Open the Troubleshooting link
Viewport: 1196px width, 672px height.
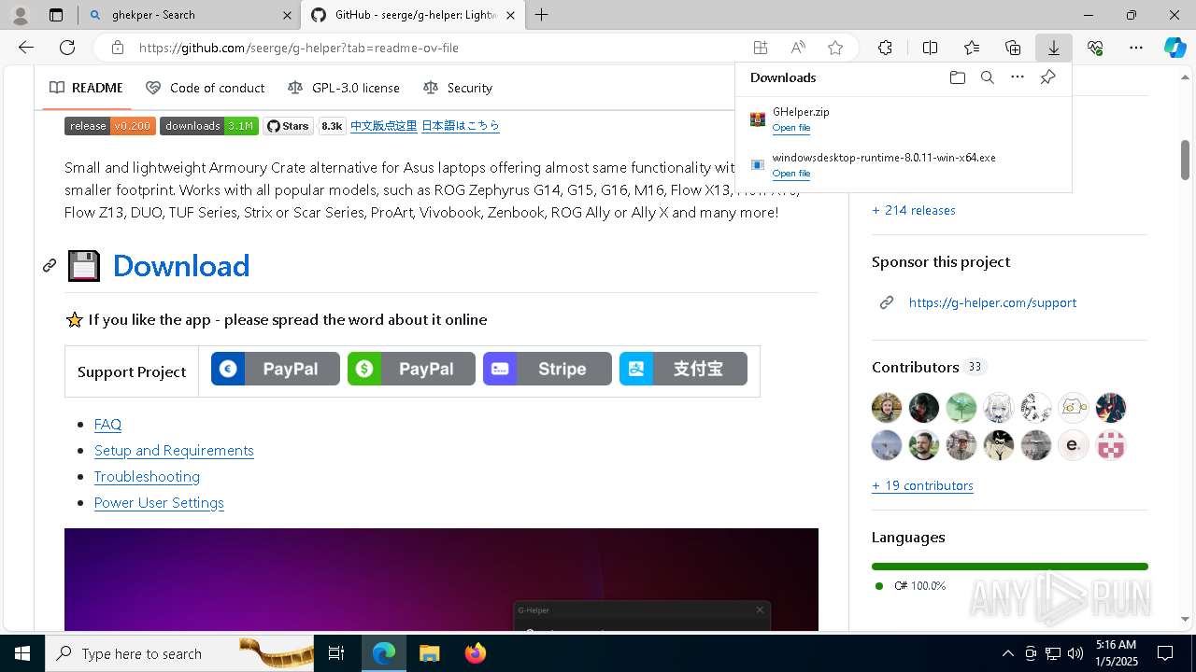click(x=147, y=476)
